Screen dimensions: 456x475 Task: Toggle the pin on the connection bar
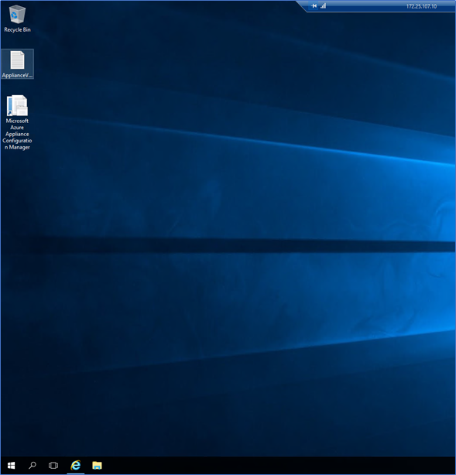(314, 5)
